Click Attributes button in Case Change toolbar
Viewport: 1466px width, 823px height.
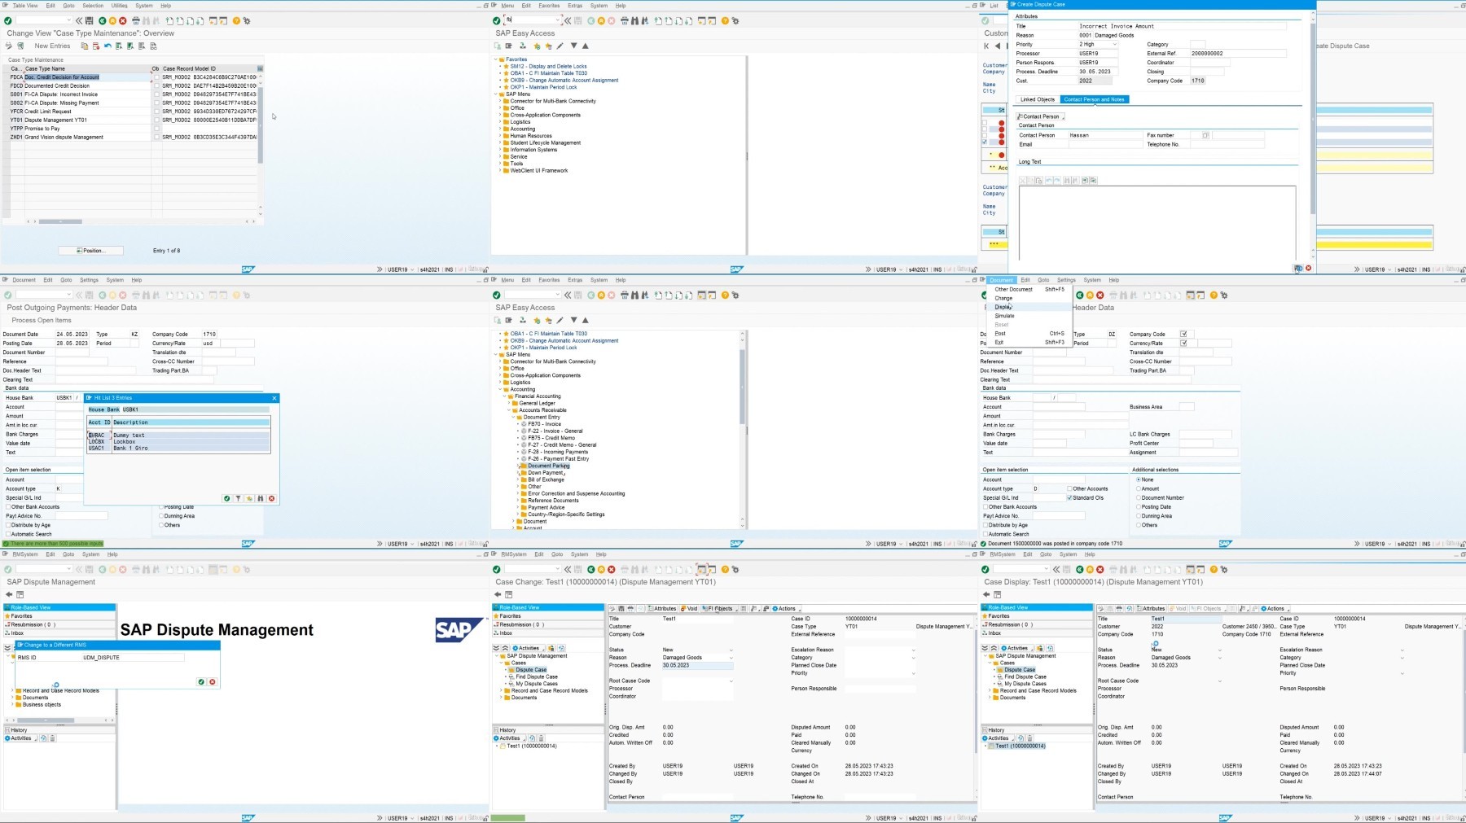coord(663,608)
